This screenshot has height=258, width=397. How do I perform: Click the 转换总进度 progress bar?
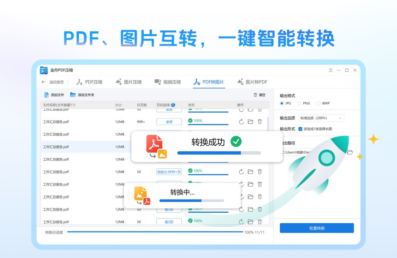[155, 232]
